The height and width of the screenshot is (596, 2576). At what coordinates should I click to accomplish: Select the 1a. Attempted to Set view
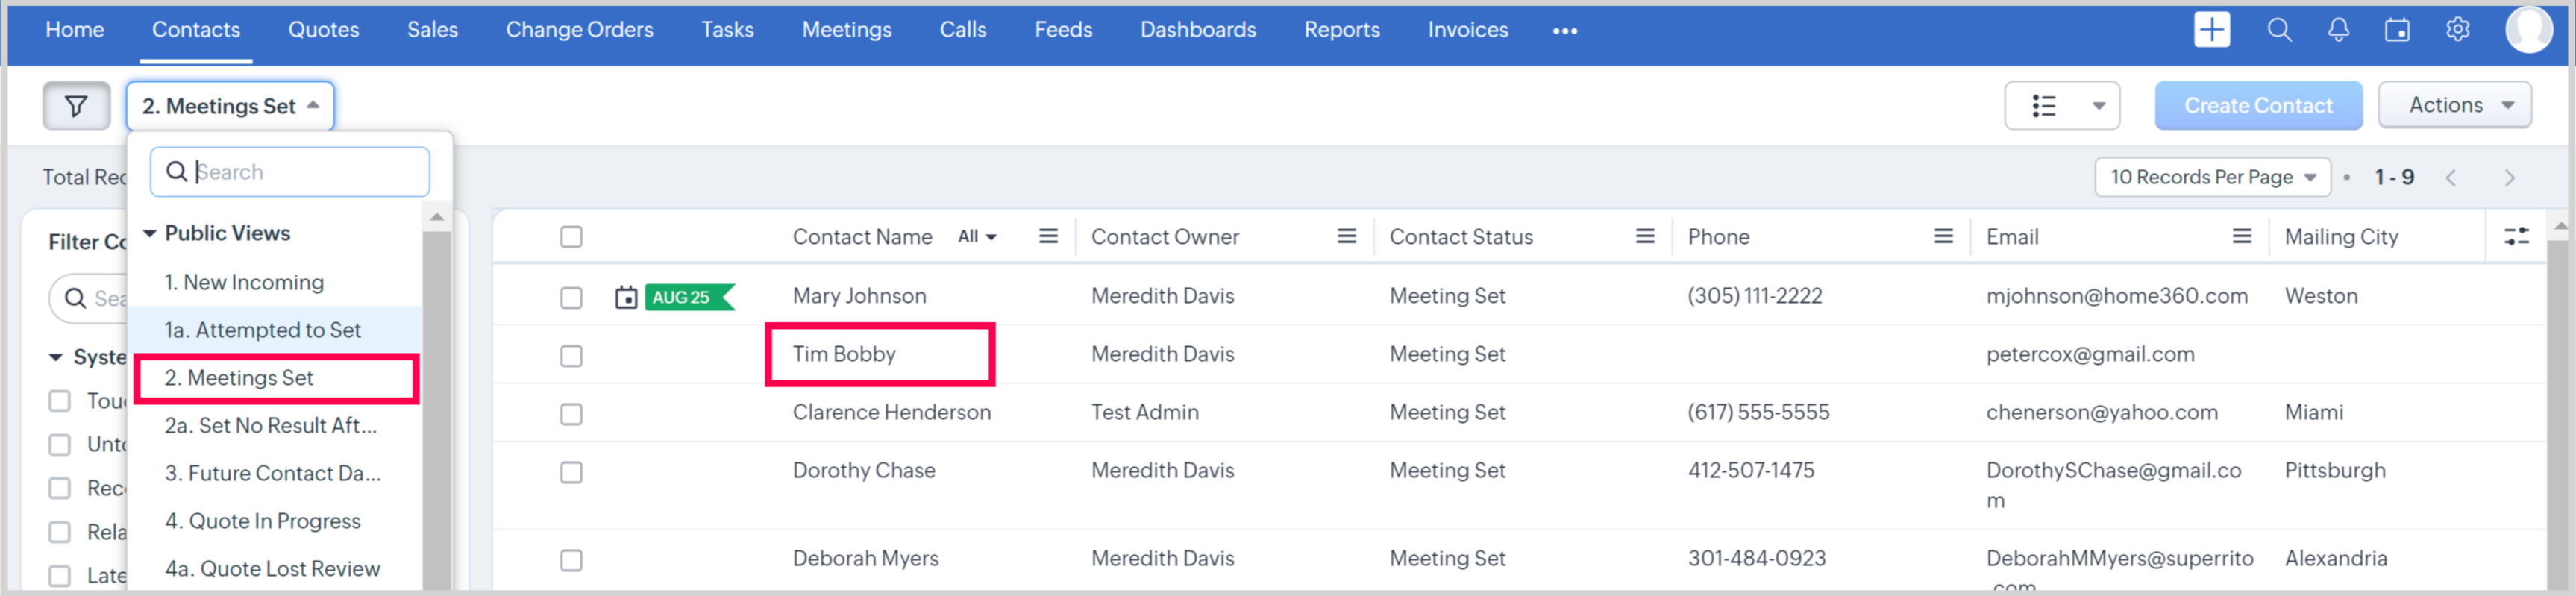(x=262, y=330)
